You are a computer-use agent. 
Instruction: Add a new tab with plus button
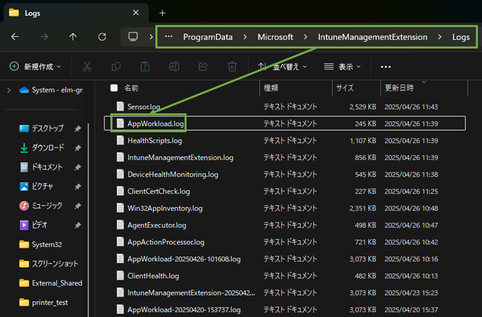(x=163, y=13)
